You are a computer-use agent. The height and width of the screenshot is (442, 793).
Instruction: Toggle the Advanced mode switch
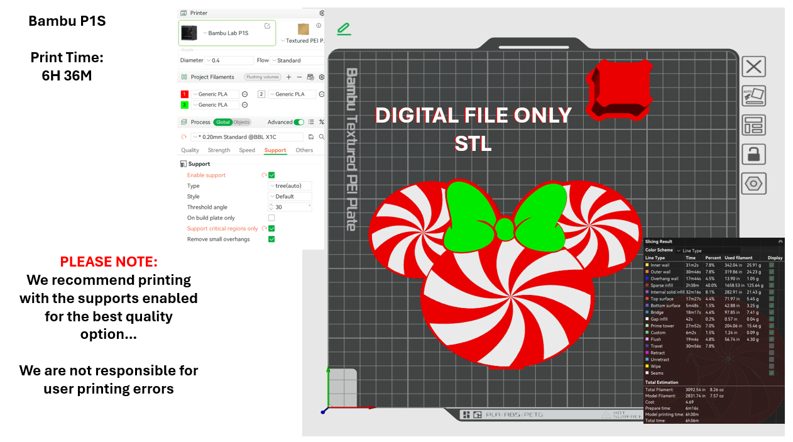[x=299, y=122]
